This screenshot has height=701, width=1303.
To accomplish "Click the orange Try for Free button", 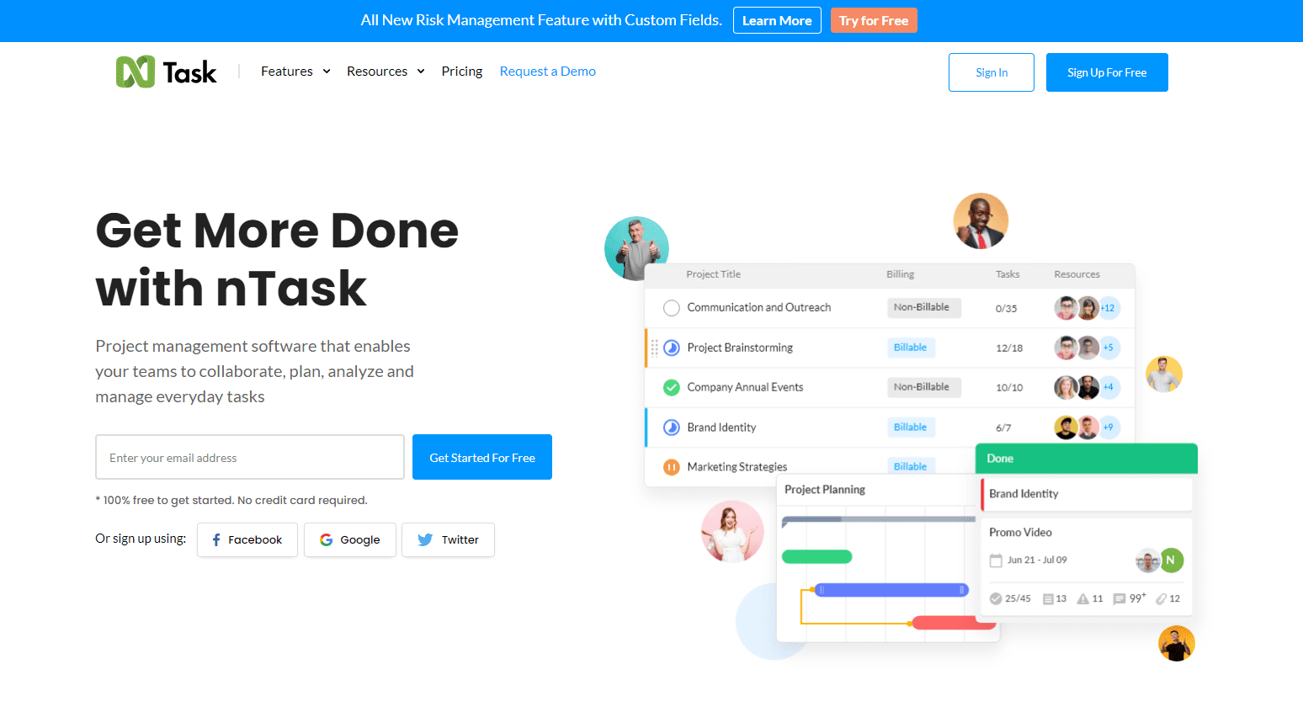I will click(x=874, y=20).
